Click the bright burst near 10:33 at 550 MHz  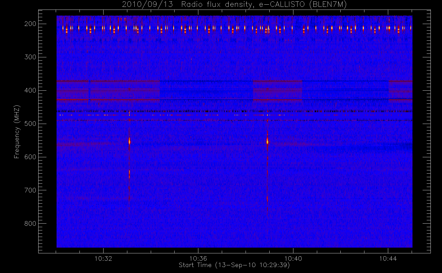click(129, 141)
